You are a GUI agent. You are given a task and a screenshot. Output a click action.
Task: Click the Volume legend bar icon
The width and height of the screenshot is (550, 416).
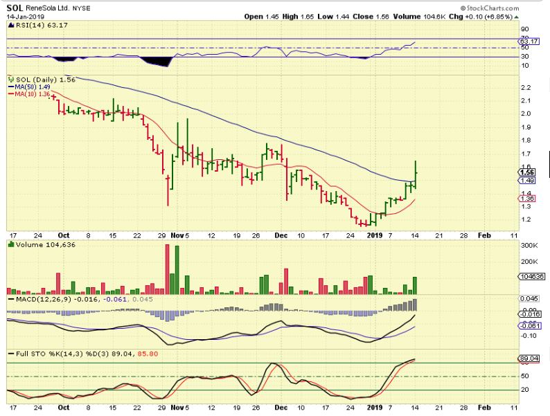coord(11,244)
